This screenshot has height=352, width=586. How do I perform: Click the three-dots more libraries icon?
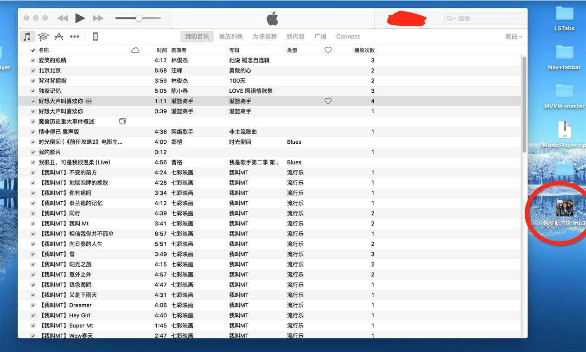74,37
